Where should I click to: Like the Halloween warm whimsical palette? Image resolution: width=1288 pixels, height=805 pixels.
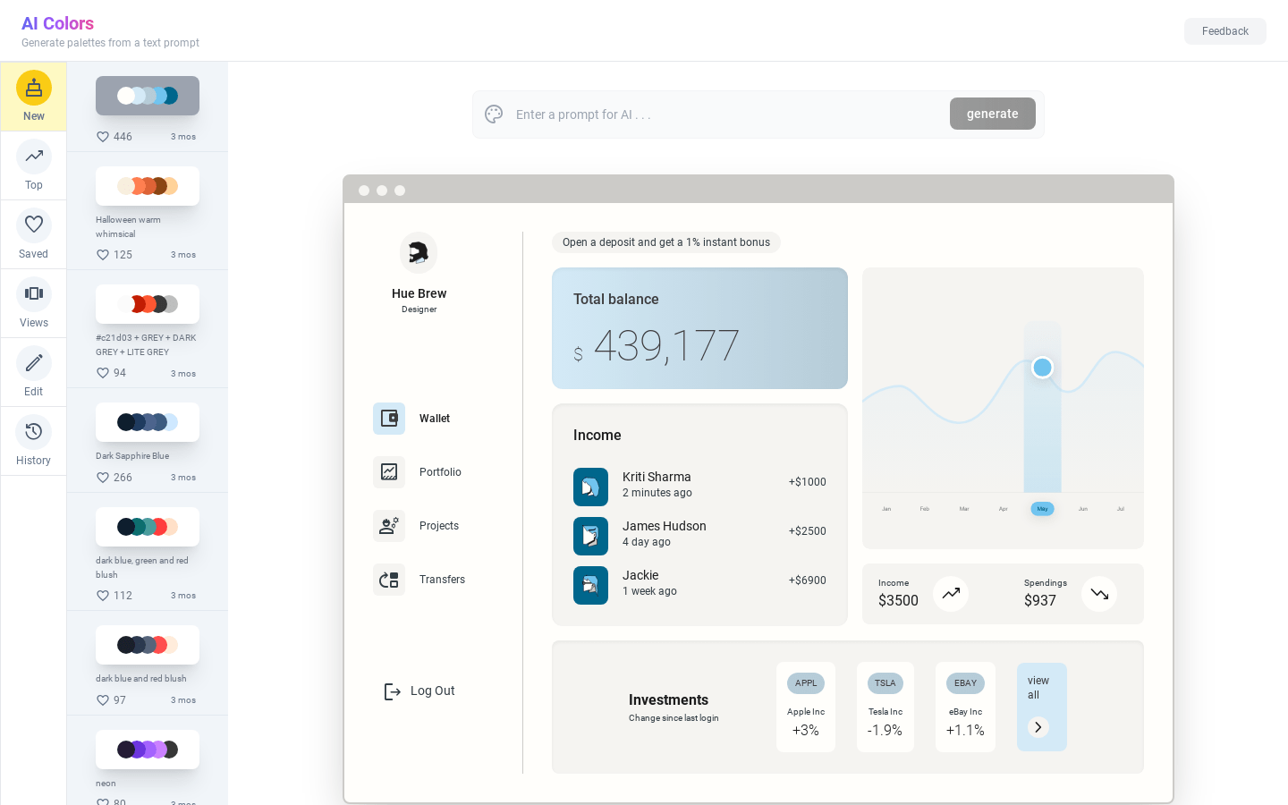(x=103, y=255)
